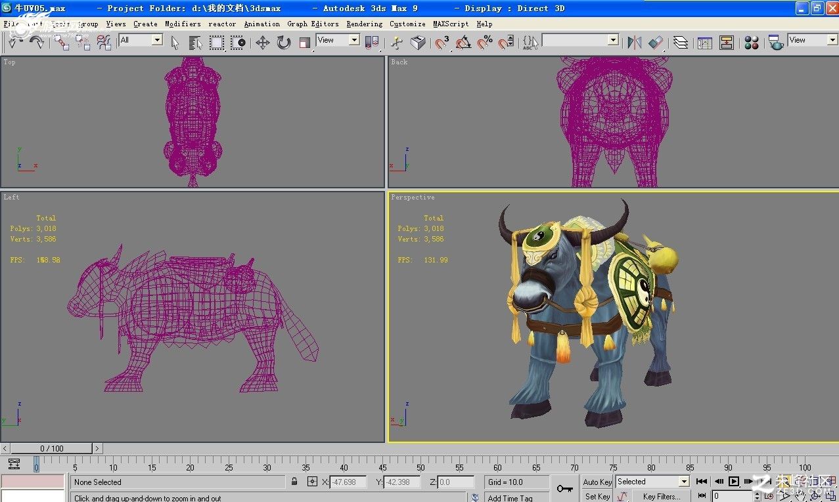This screenshot has height=502, width=839.
Task: Click the Align tool icon
Action: [656, 43]
